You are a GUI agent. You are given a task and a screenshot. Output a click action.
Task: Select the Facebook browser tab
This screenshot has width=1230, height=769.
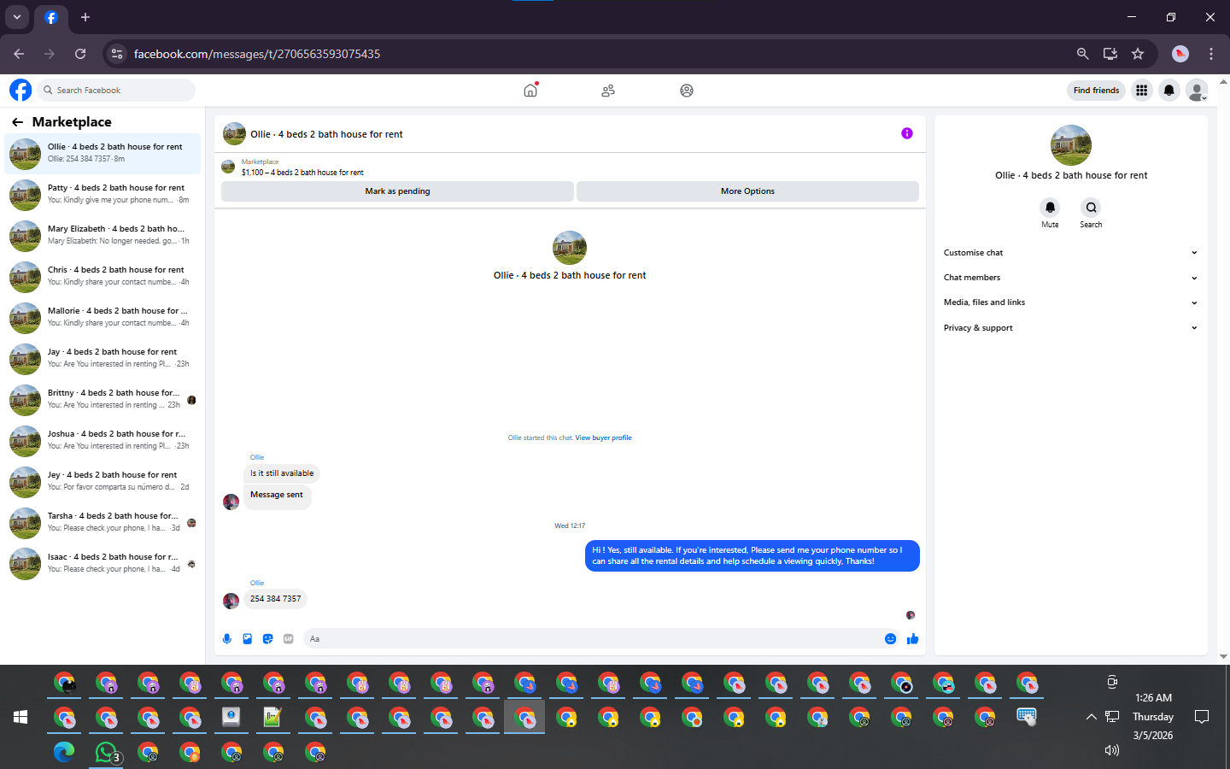(51, 17)
